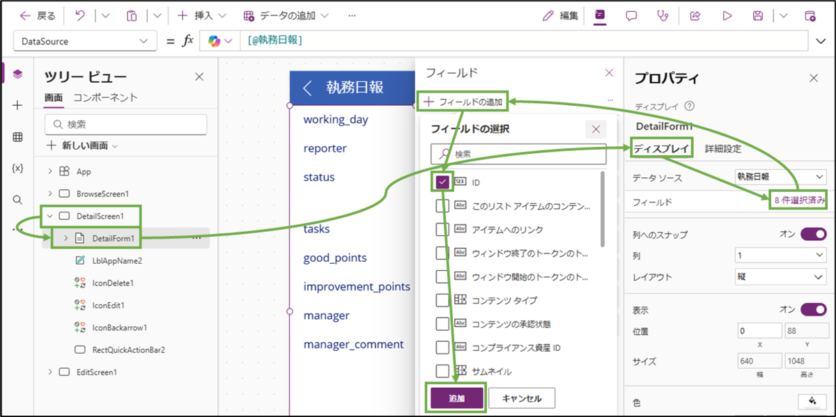
Task: Uncheck the ID field checkbox
Action: point(442,182)
